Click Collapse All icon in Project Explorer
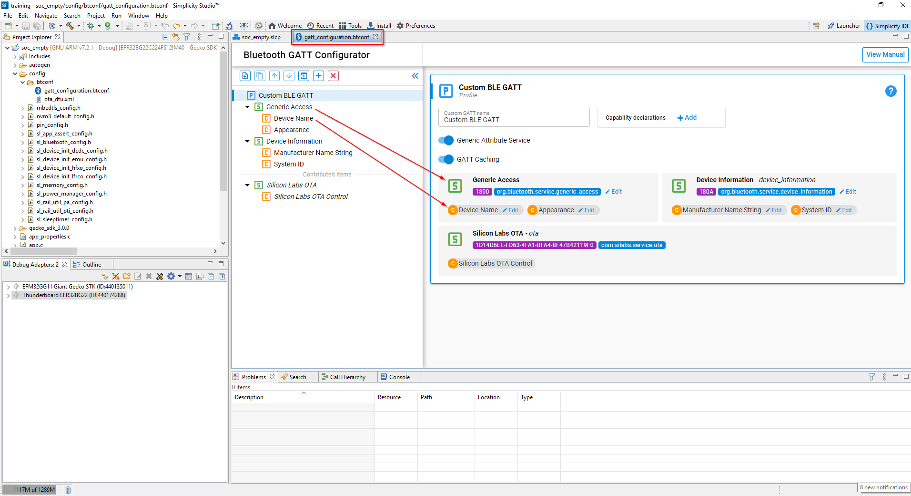The height and width of the screenshot is (496, 911). (x=165, y=37)
